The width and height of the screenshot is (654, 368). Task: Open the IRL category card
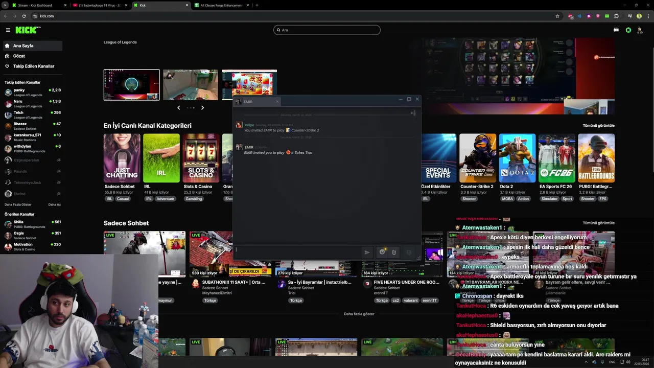coord(161,158)
